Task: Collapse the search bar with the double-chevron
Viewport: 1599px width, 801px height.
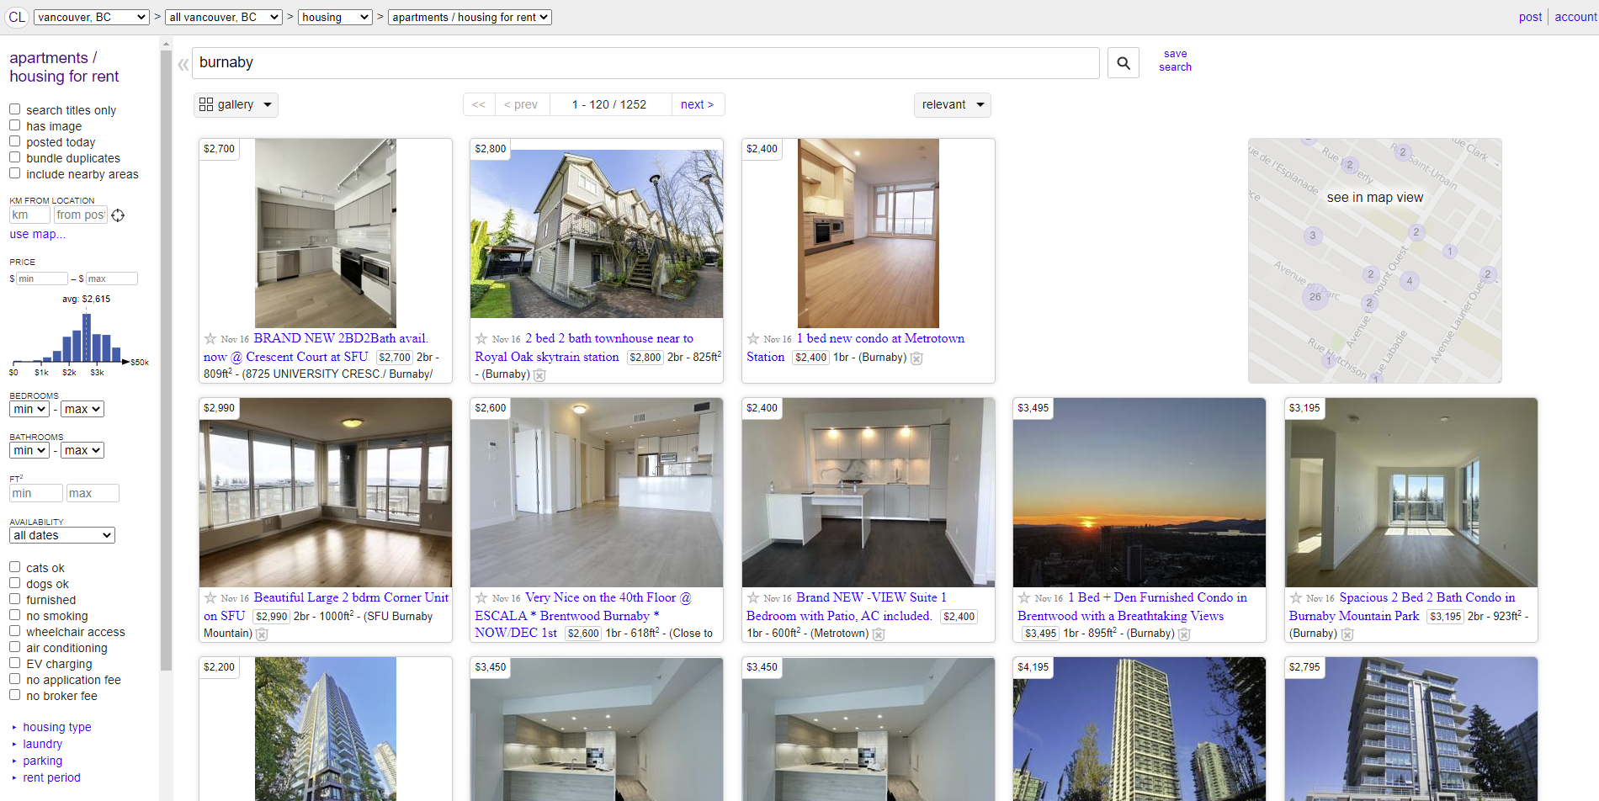Action: tap(183, 63)
